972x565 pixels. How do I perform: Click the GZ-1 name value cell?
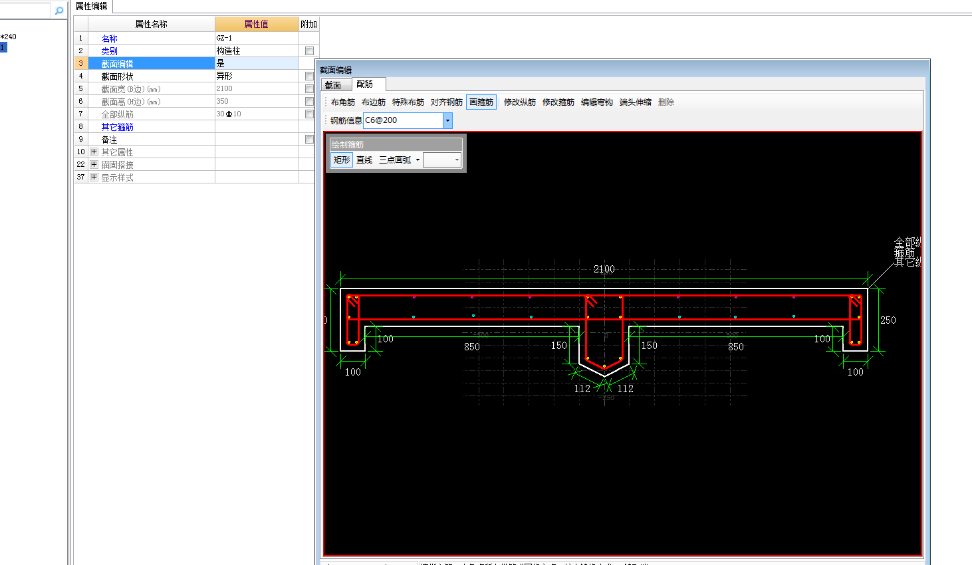257,39
